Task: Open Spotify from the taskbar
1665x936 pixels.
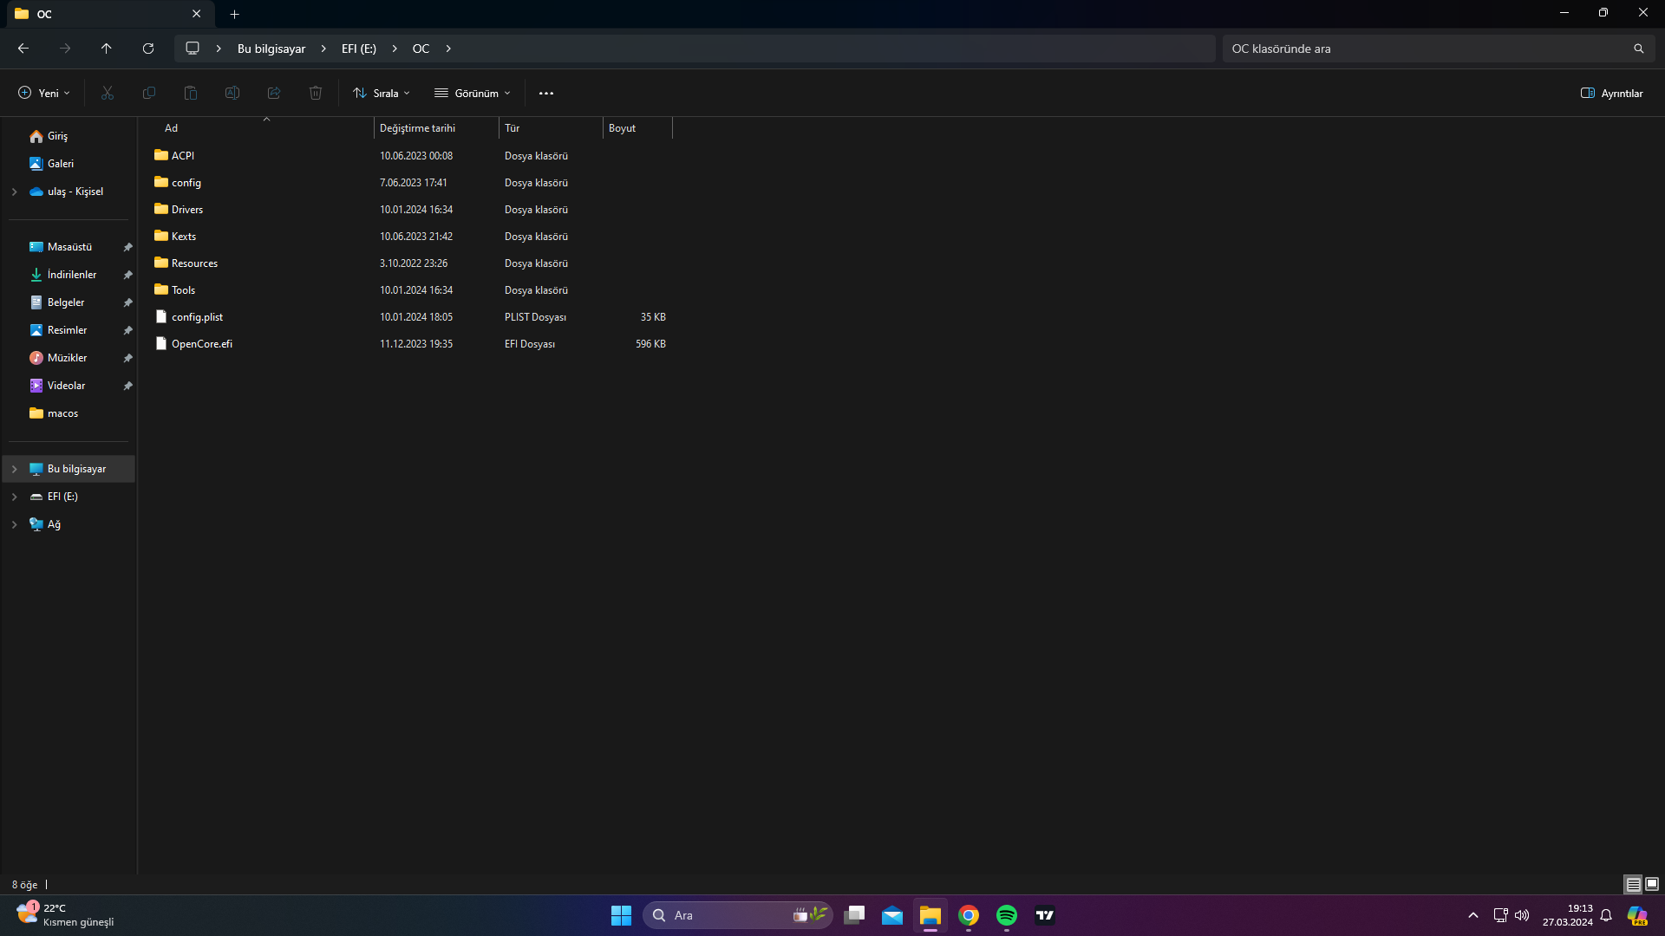Action: tap(1007, 915)
